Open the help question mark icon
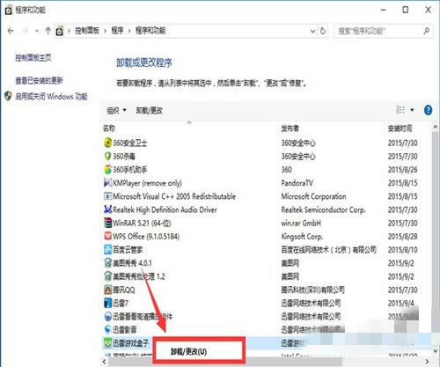440x367 pixels. 428,110
